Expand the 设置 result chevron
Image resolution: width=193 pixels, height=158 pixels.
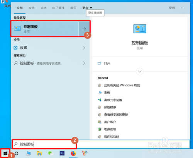84,48
